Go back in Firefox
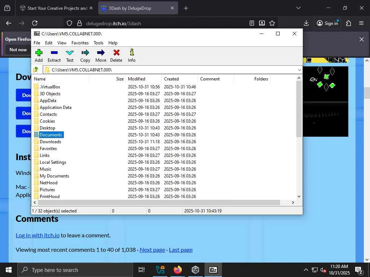Viewport: 370px width, 277px height. pos(9,23)
